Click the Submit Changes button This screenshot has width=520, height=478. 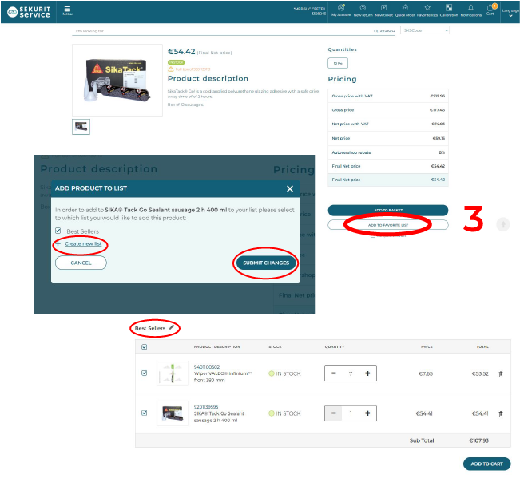[266, 263]
